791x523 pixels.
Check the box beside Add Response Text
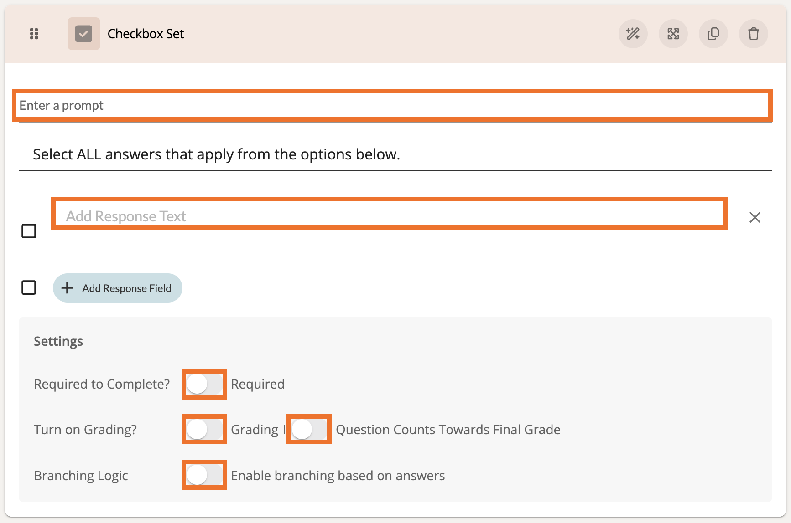click(29, 231)
